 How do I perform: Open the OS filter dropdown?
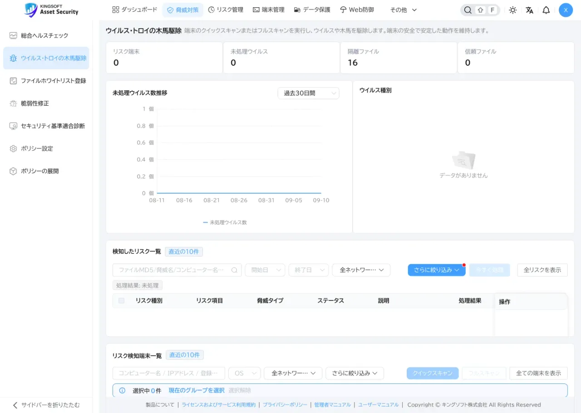point(244,373)
